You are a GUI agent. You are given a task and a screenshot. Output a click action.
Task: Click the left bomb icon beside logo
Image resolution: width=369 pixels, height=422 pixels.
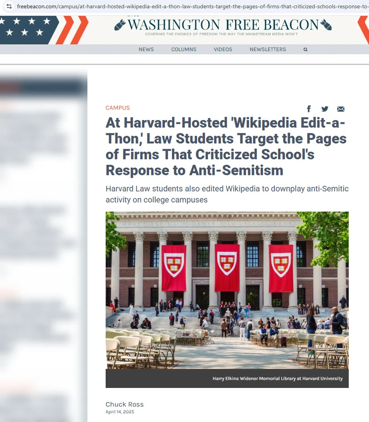120,25
